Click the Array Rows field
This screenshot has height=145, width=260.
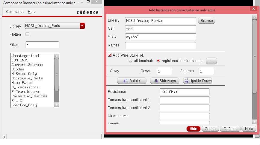pyautogui.click(x=164, y=71)
